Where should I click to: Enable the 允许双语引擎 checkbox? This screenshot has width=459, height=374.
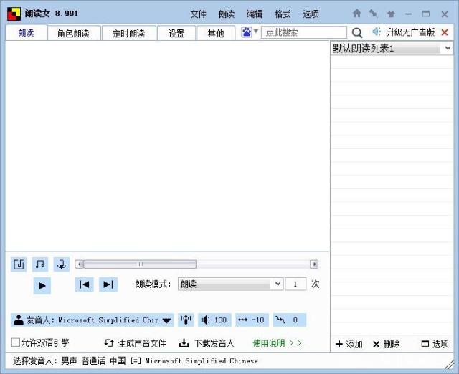[16, 342]
